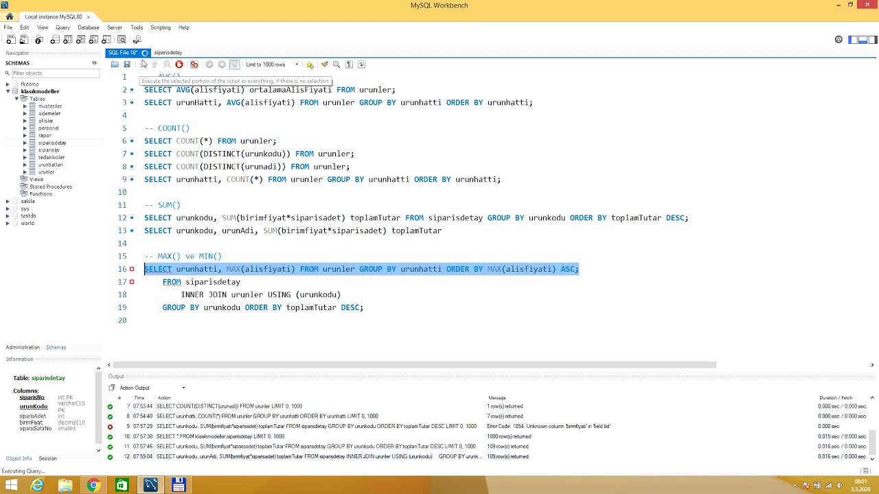Screen dimensions: 879x494
Task: Click the error row 9 in Action Output
Action: 489,427
